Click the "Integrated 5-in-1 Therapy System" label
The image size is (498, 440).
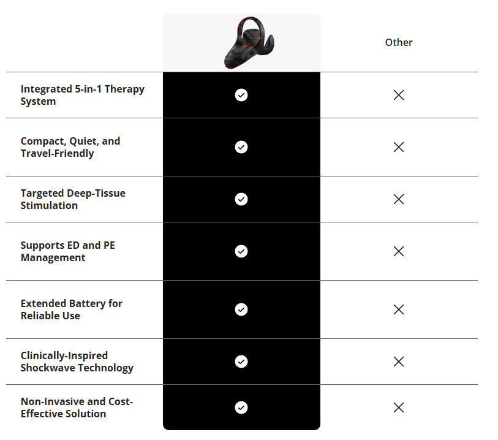82,95
